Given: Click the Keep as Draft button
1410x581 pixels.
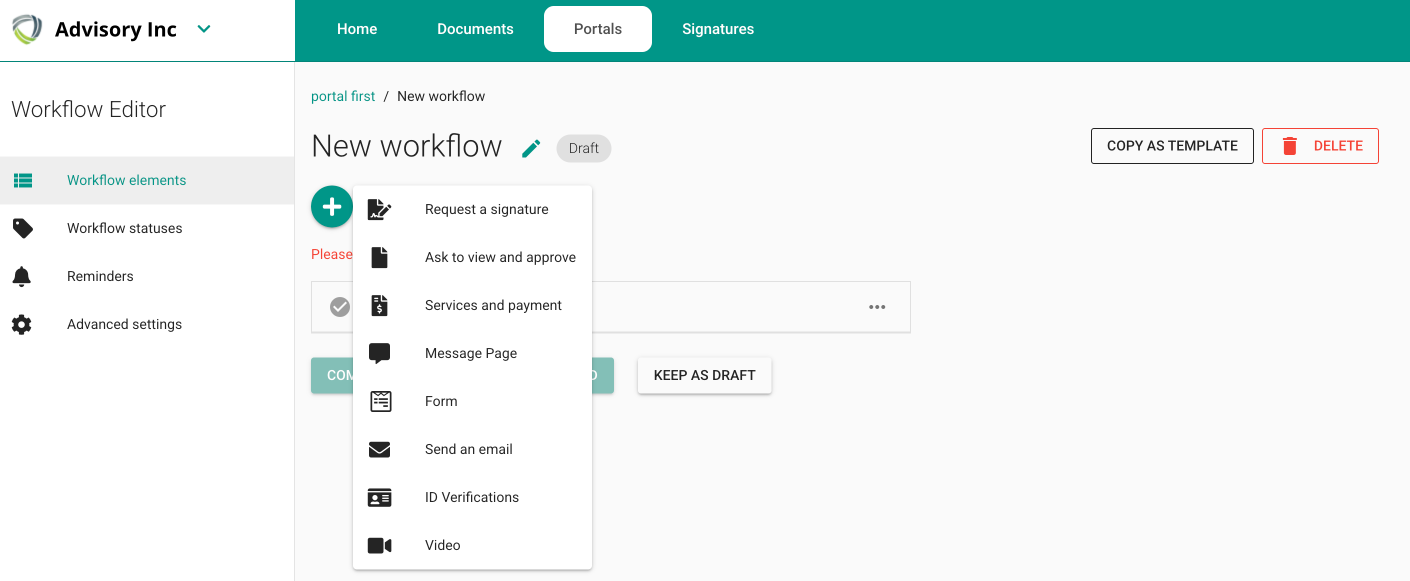Looking at the screenshot, I should pos(704,375).
